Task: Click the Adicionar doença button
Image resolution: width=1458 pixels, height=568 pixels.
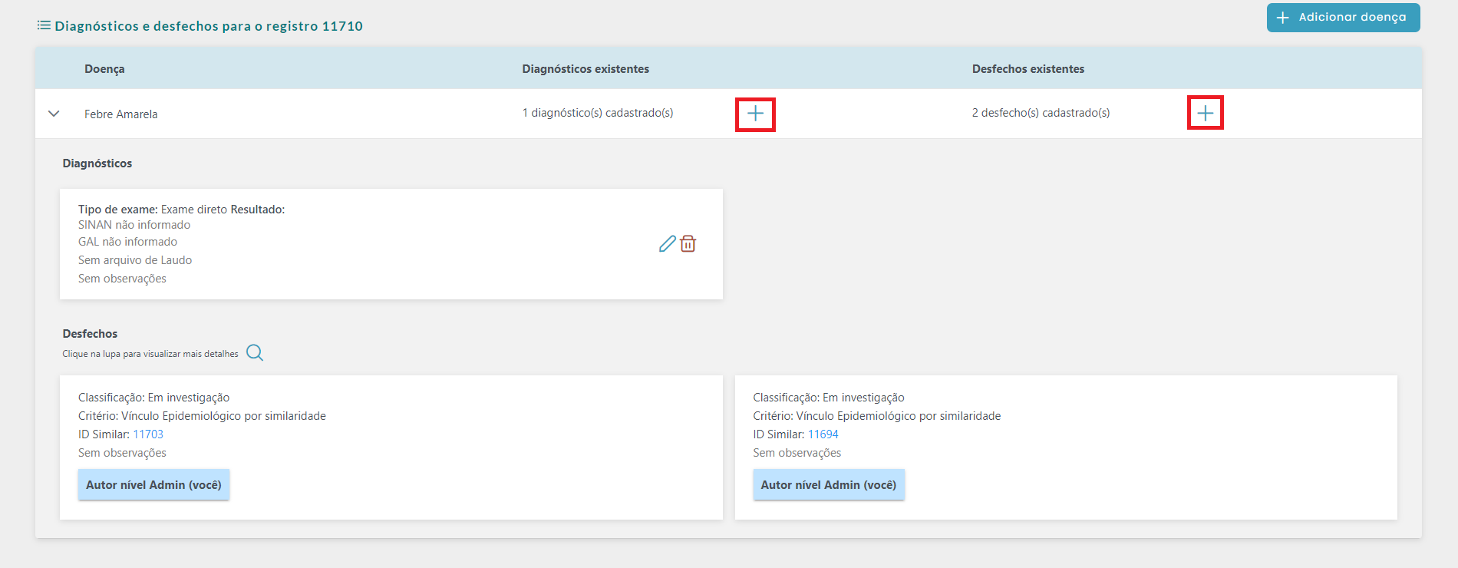Action: [x=1343, y=18]
